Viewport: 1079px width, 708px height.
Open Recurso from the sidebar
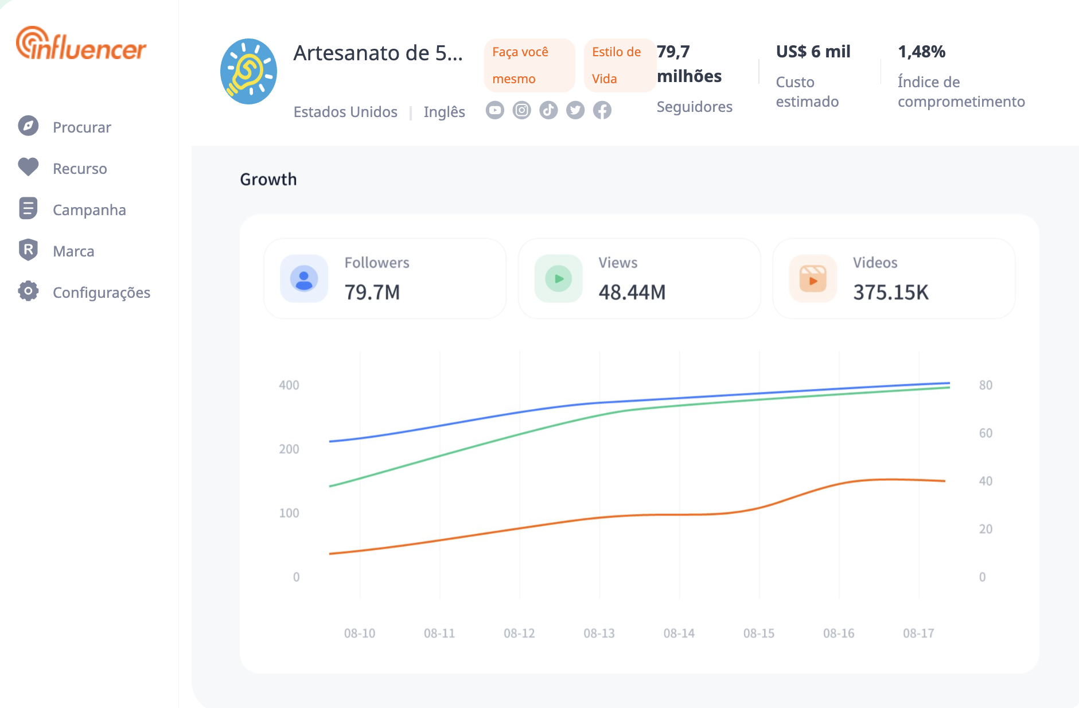80,169
